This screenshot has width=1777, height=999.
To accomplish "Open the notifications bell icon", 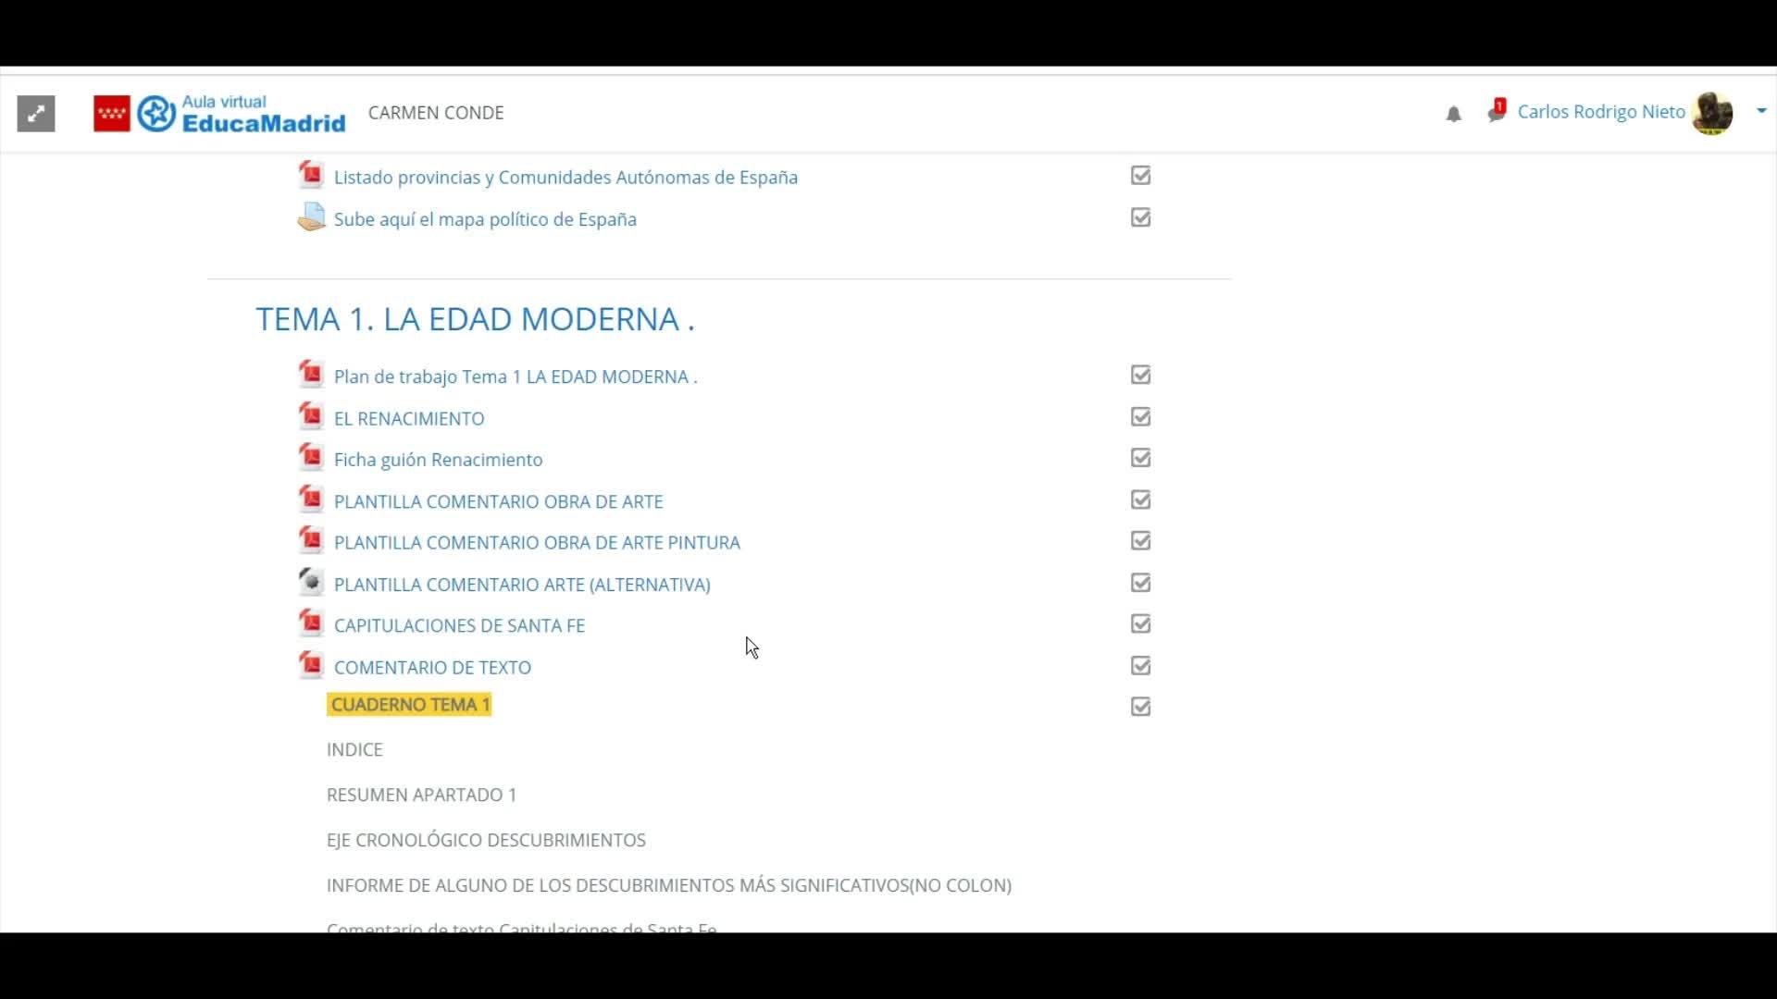I will (x=1453, y=114).
